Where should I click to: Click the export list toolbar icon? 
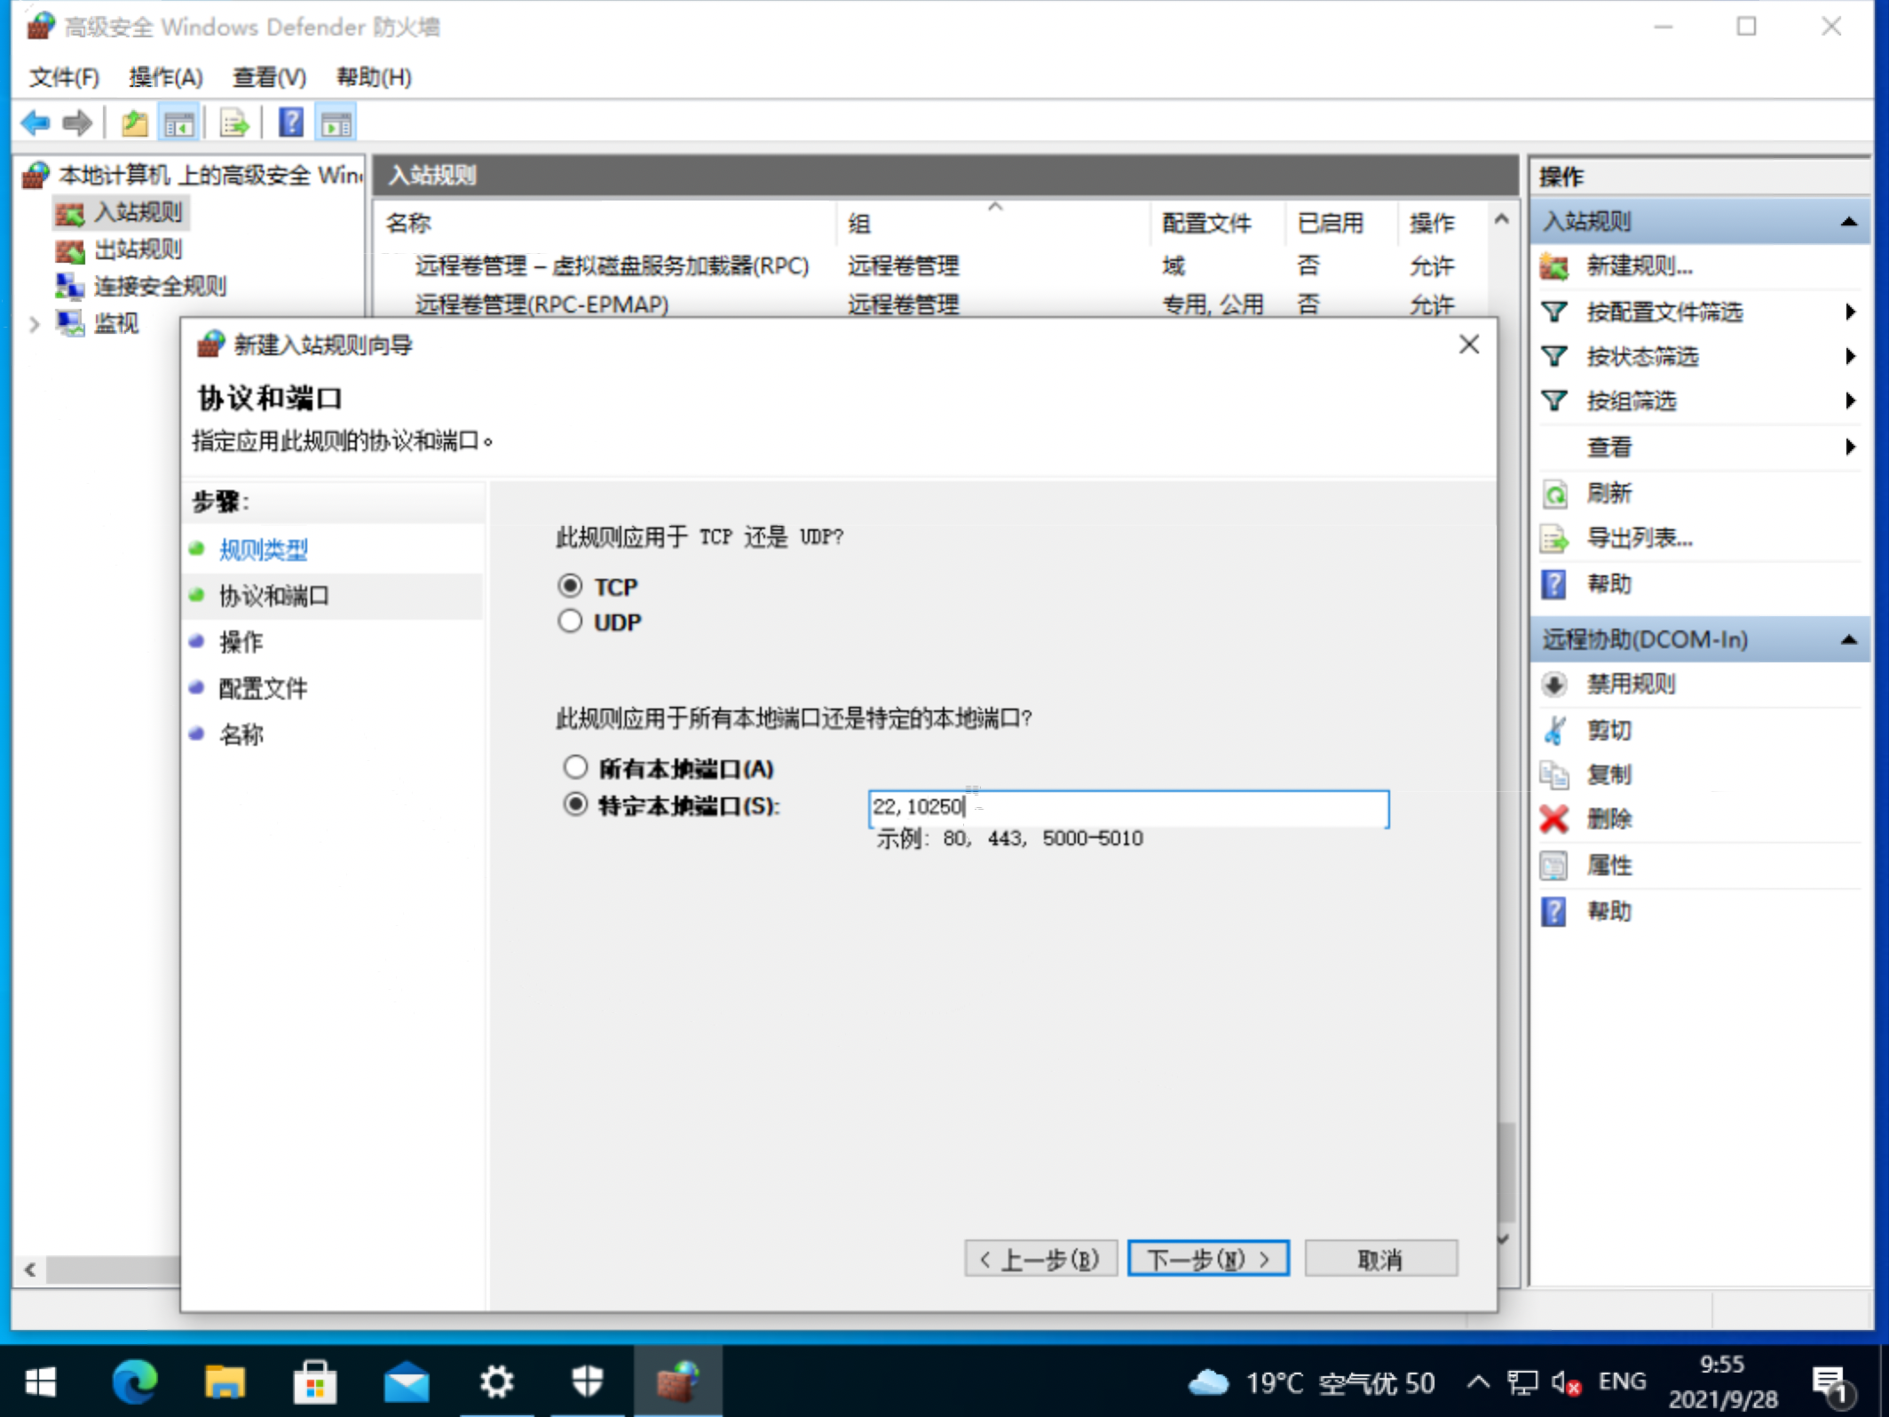(x=234, y=123)
